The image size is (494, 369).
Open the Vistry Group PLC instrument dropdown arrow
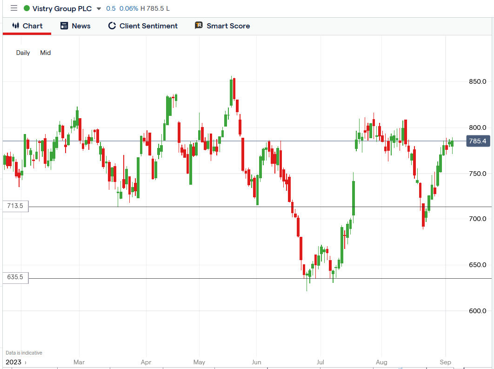click(x=99, y=9)
